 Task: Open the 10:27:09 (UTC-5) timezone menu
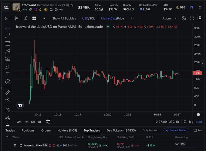(167, 122)
